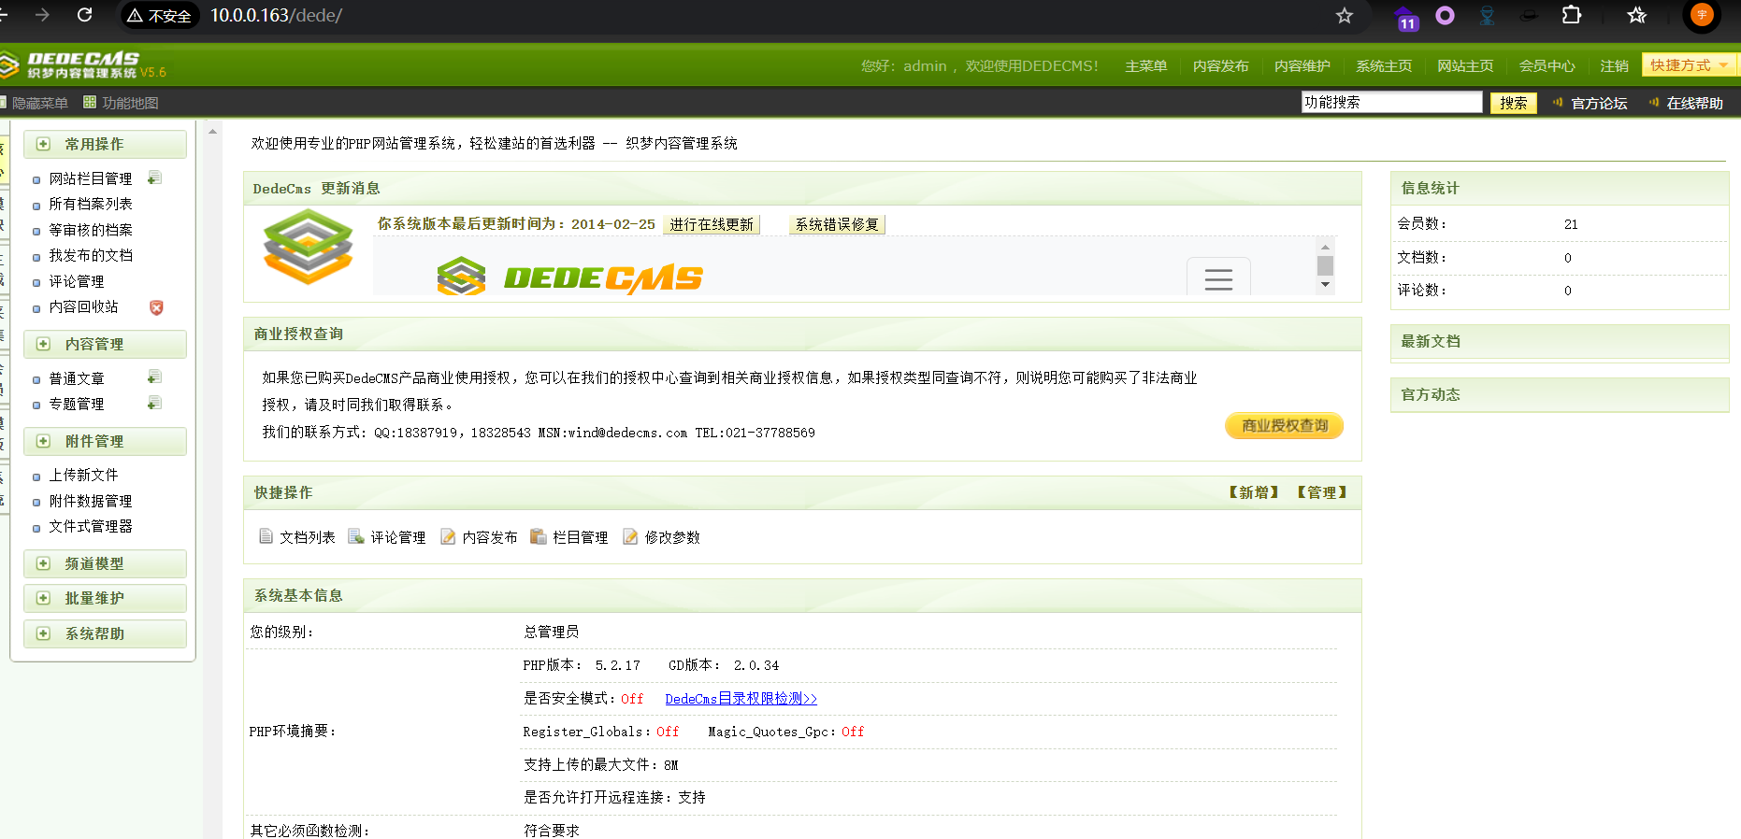Image resolution: width=1741 pixels, height=839 pixels.
Task: Open browser extensions puzzle icon
Action: point(1572,15)
